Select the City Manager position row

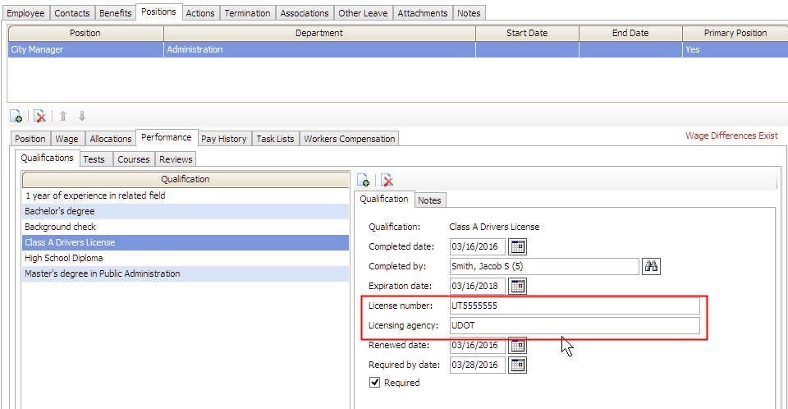86,49
